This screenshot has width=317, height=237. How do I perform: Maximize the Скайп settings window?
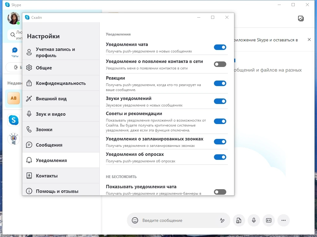pyautogui.click(x=213, y=17)
